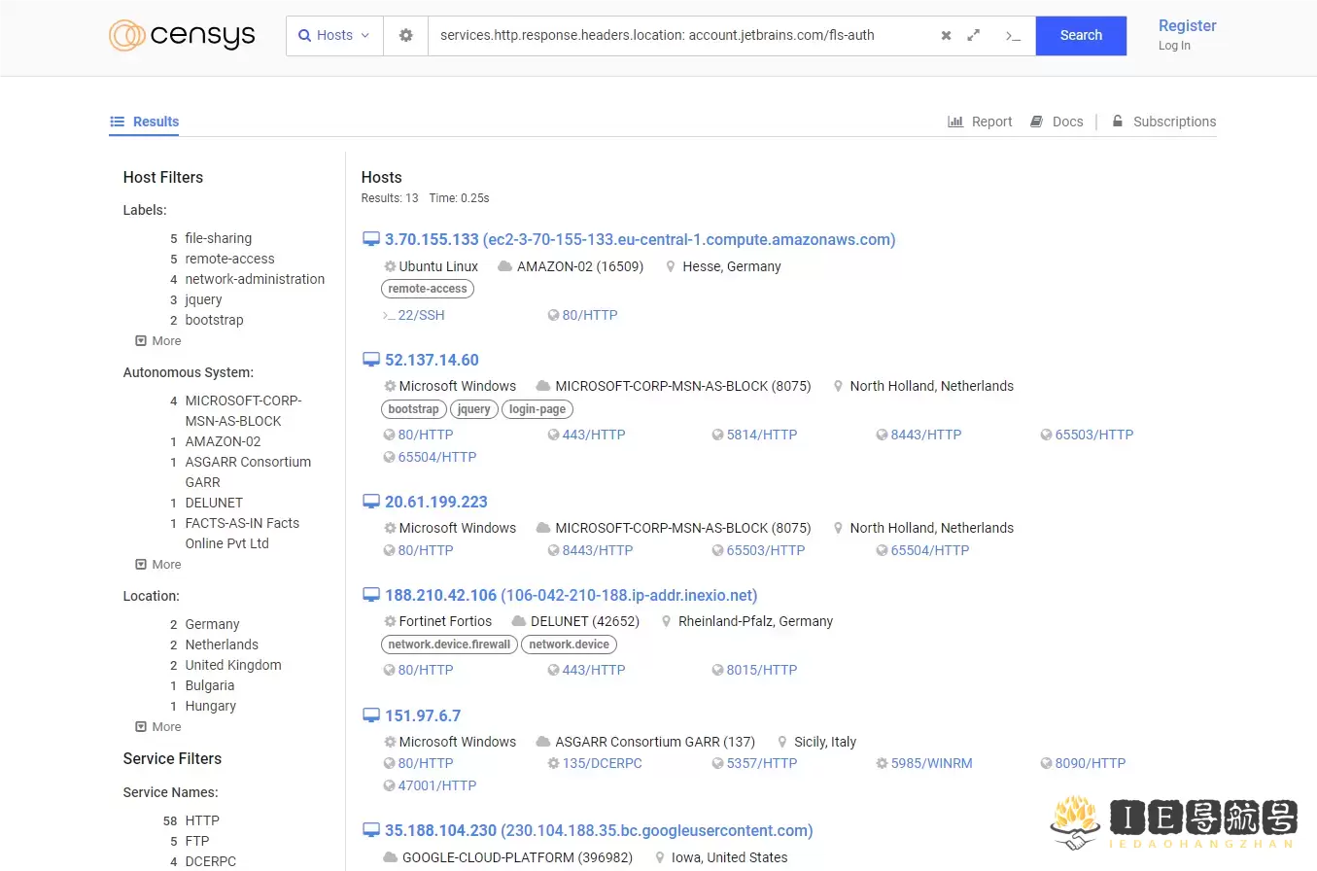
Task: Expand the search box with arrows icon
Action: pyautogui.click(x=974, y=35)
